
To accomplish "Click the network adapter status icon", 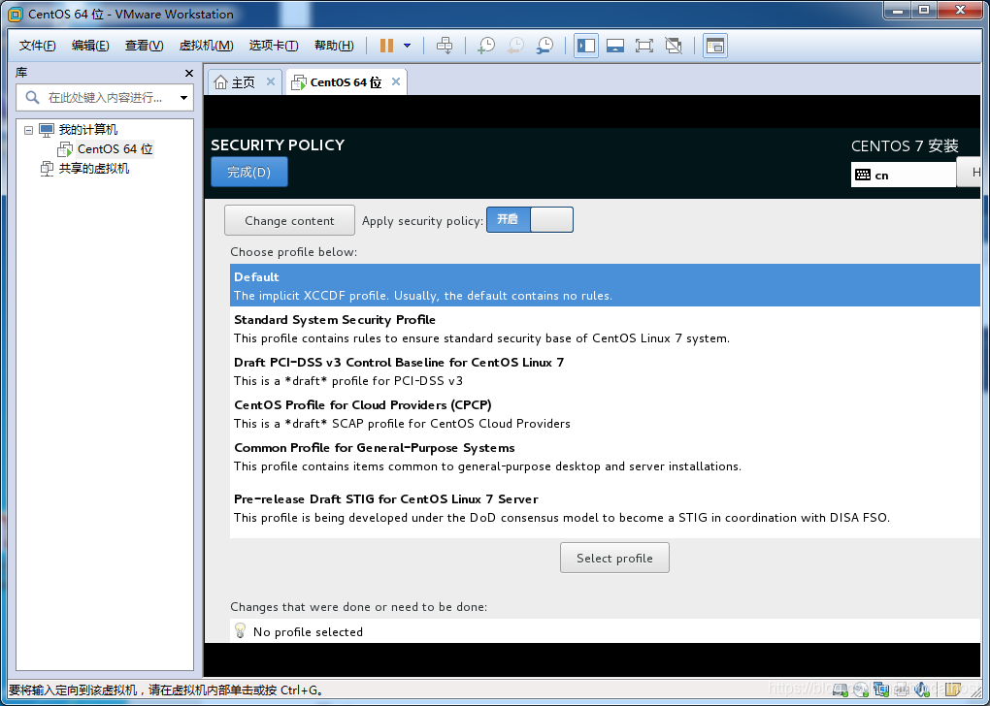I will click(x=881, y=689).
